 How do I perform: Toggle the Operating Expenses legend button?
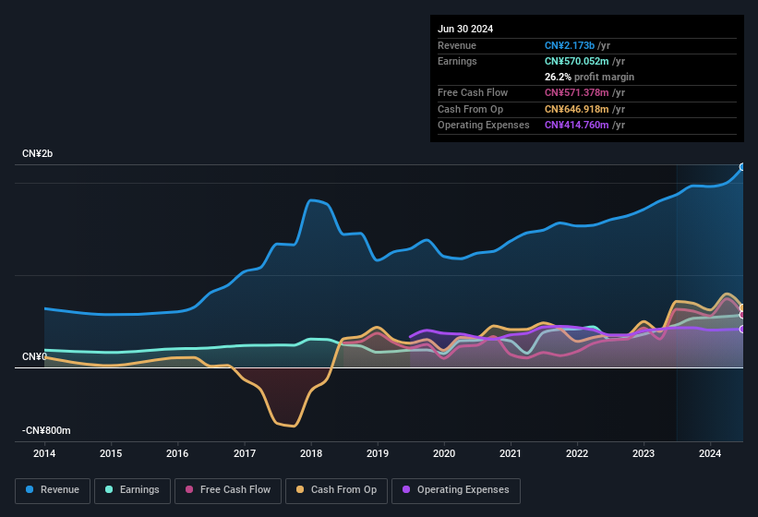(x=456, y=490)
